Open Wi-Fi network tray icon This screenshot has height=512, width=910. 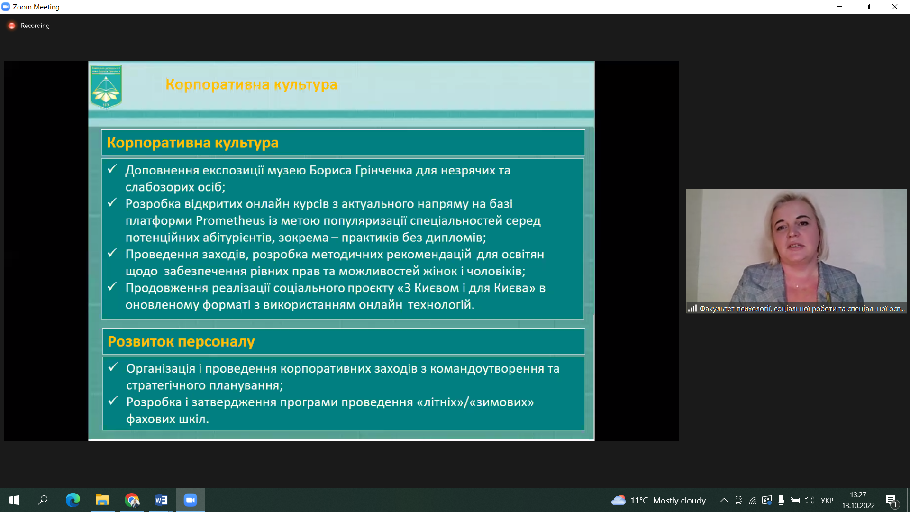(x=753, y=500)
